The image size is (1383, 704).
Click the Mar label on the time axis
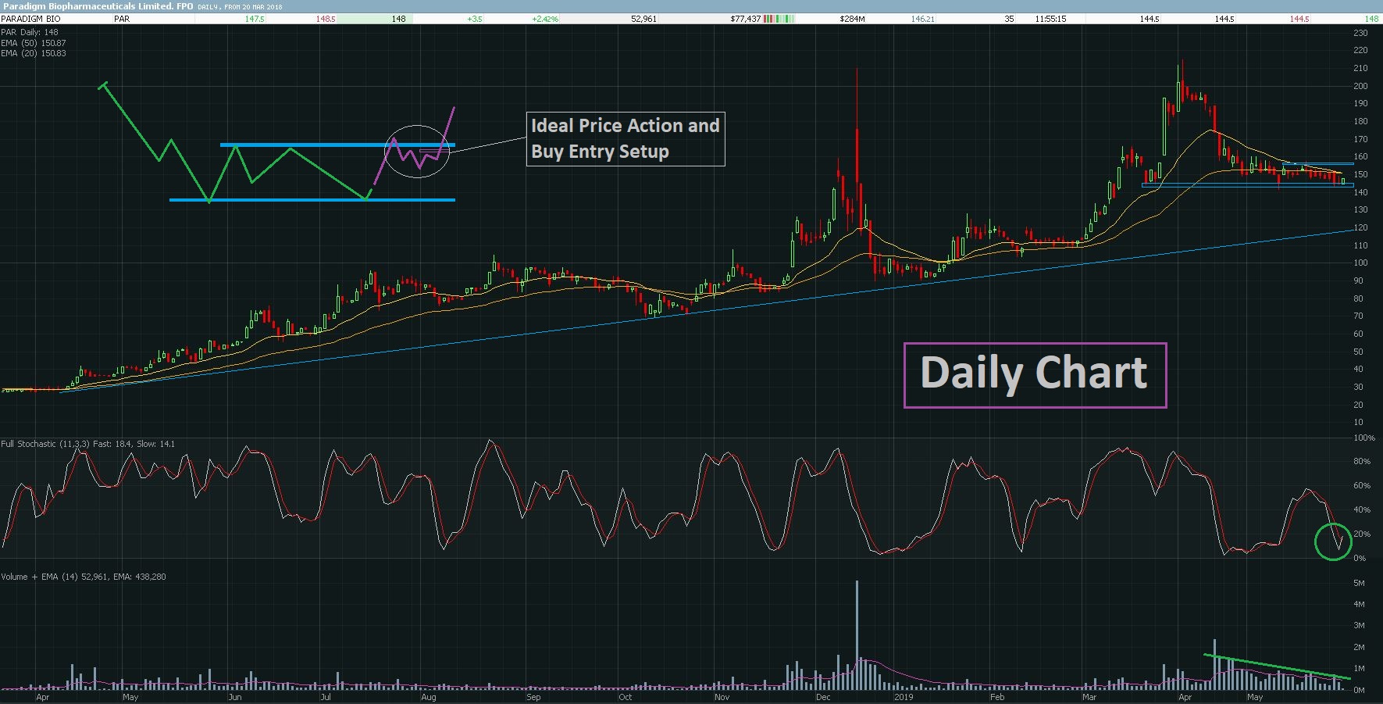click(x=1089, y=697)
